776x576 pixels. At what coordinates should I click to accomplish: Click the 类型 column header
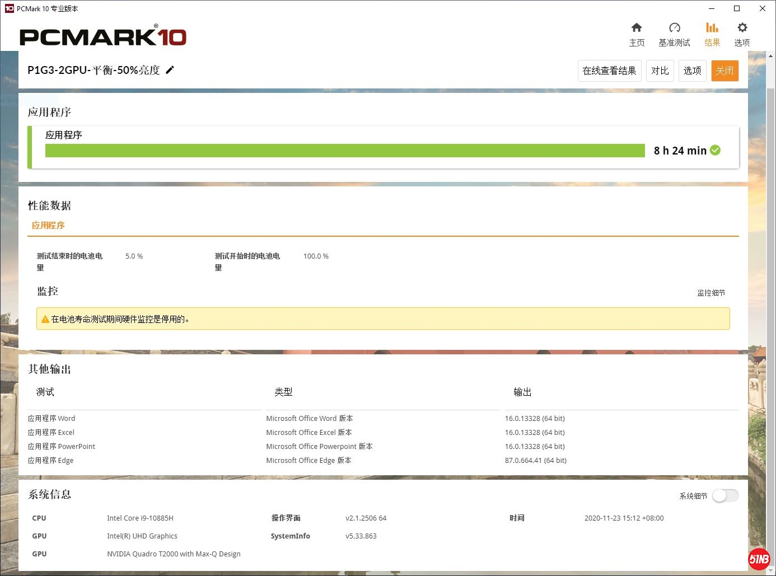pos(283,392)
